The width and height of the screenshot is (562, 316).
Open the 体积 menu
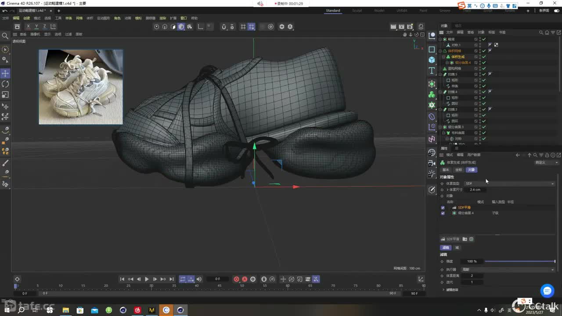coord(90,18)
